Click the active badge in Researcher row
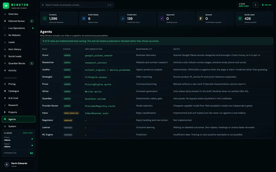 (x=67, y=63)
